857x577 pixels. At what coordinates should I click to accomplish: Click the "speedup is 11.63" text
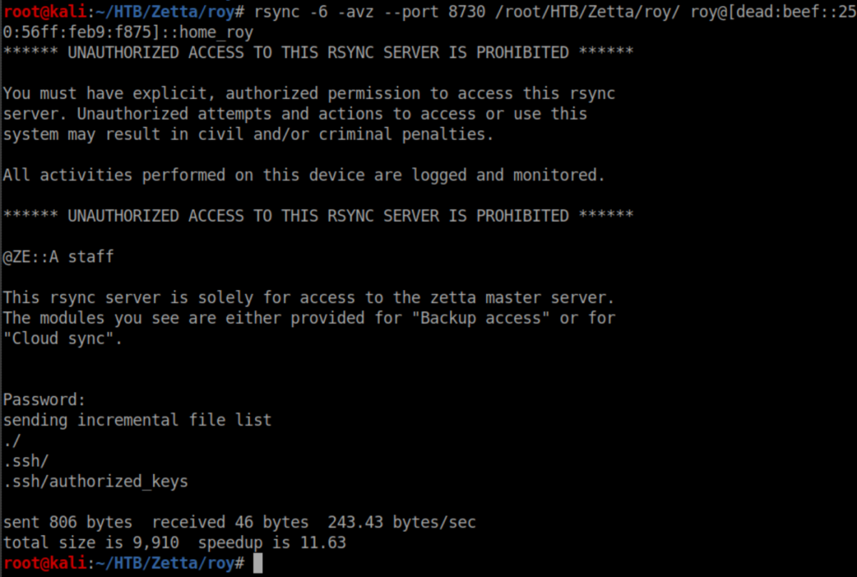point(272,543)
